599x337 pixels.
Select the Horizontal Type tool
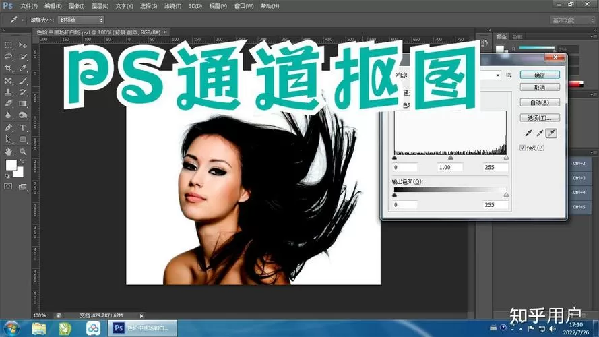(23, 127)
